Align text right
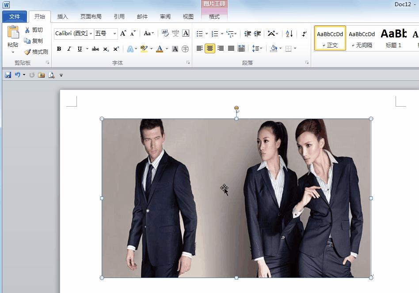The height and width of the screenshot is (293, 419). [x=221, y=48]
